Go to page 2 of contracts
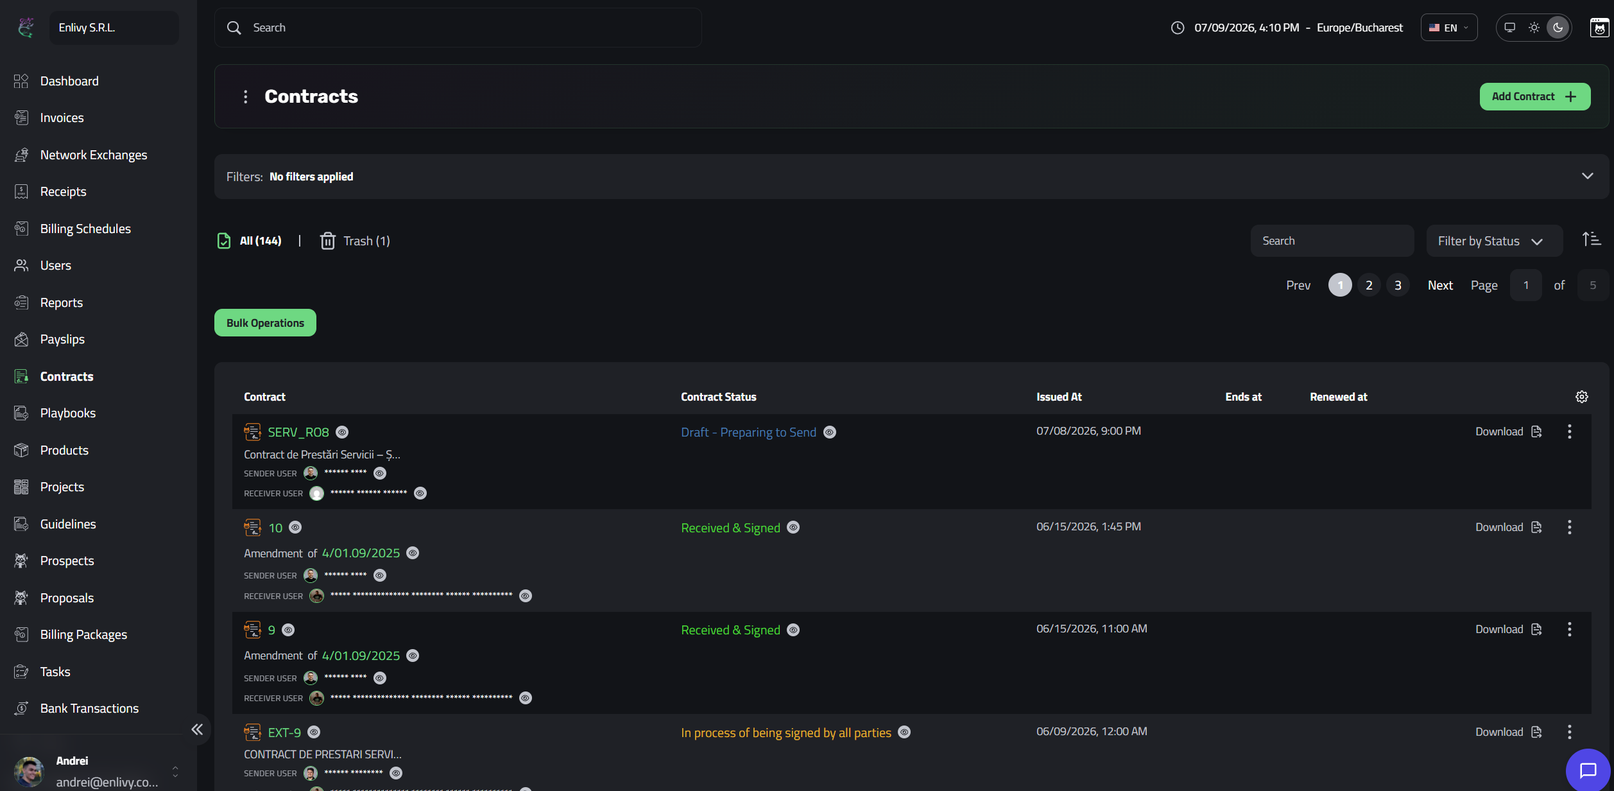Image resolution: width=1614 pixels, height=791 pixels. (x=1369, y=285)
